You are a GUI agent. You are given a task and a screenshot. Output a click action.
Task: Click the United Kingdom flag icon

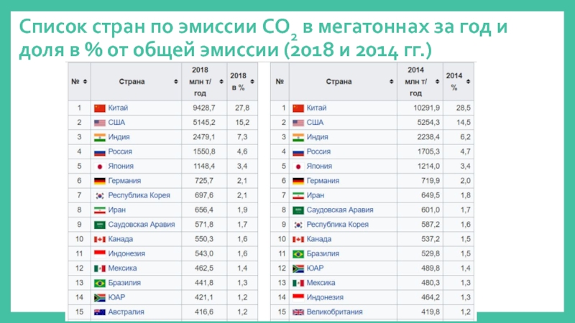click(x=298, y=312)
